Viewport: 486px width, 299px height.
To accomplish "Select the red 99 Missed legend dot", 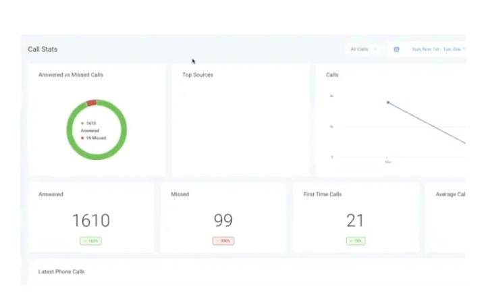I will (x=82, y=138).
